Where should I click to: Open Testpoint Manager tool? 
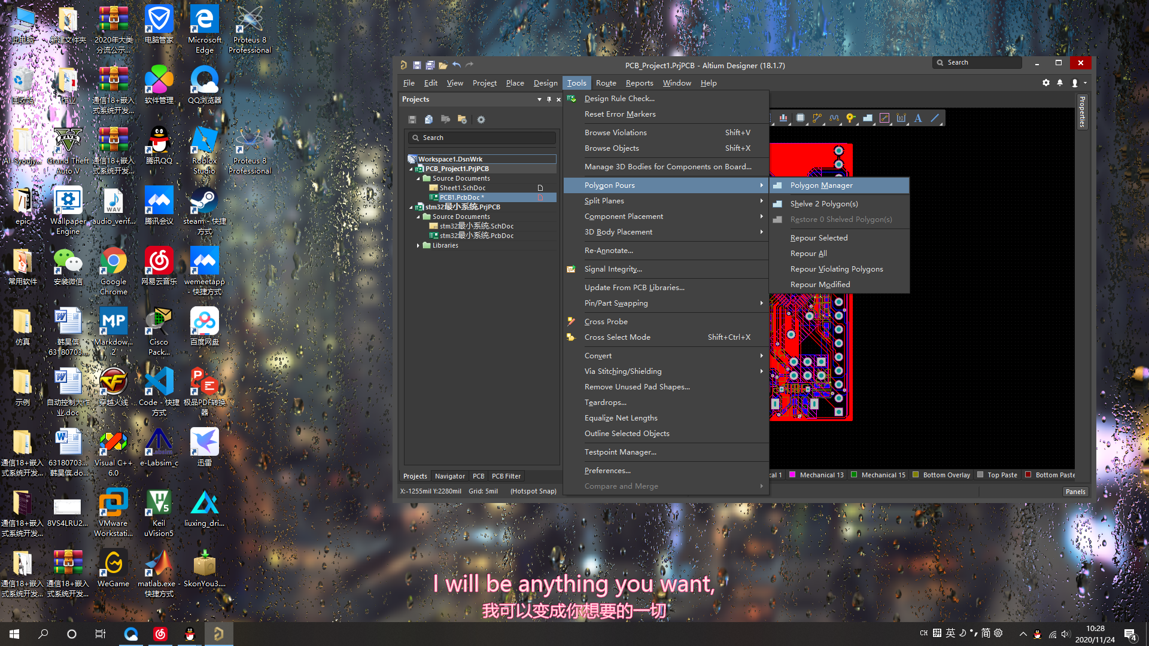tap(620, 451)
